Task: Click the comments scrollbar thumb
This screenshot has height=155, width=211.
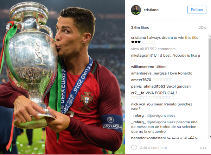Action: [210, 64]
